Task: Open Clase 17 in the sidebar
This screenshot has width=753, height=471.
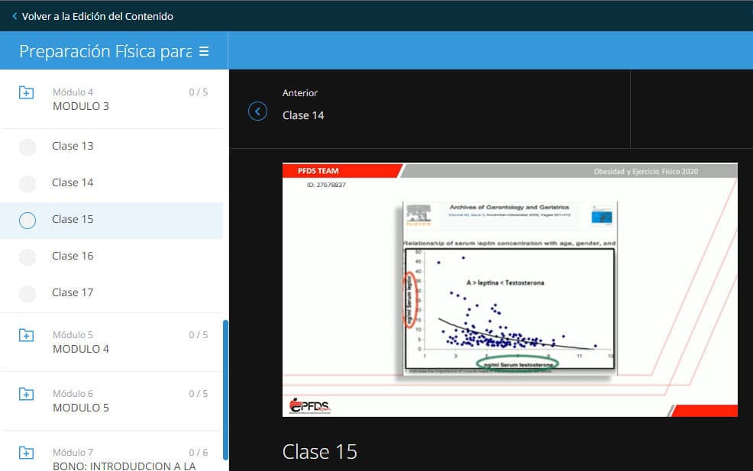Action: [73, 292]
